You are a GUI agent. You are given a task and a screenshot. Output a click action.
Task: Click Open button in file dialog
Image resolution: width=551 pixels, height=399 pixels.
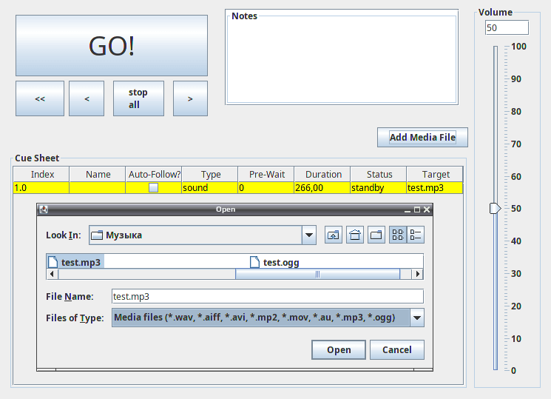click(x=339, y=349)
